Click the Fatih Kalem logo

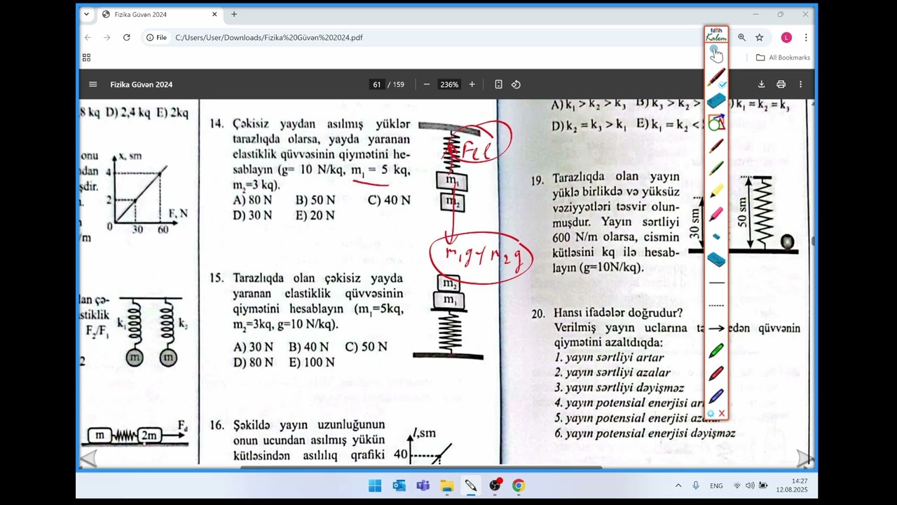[716, 35]
